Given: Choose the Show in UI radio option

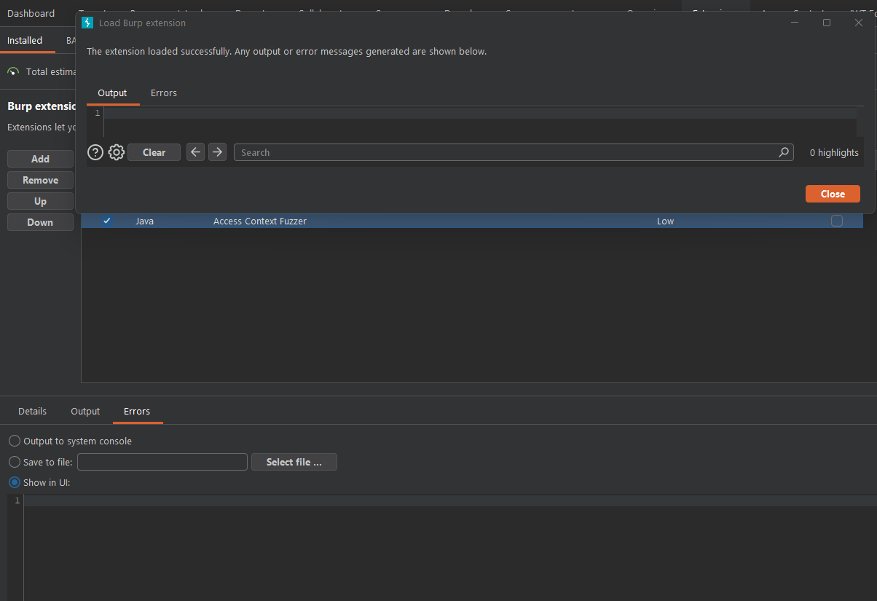Looking at the screenshot, I should pos(39,482).
